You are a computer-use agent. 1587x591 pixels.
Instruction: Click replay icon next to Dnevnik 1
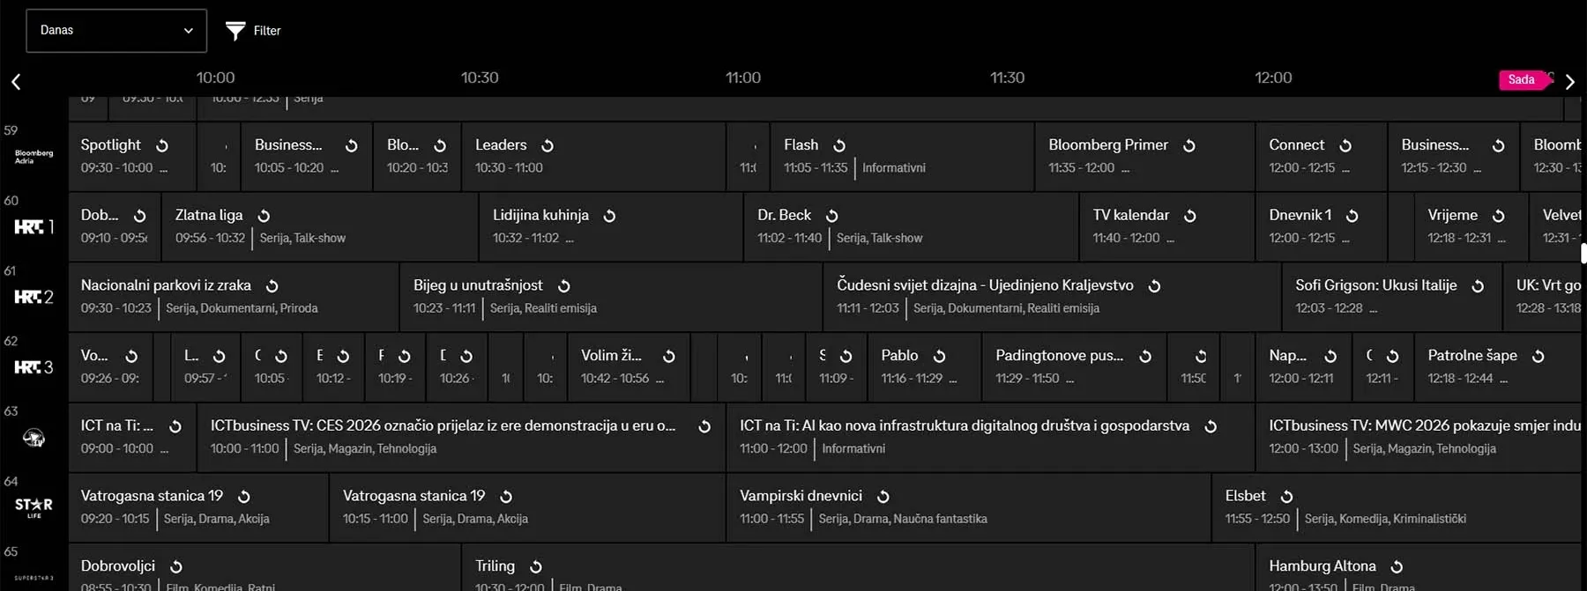[x=1352, y=216]
